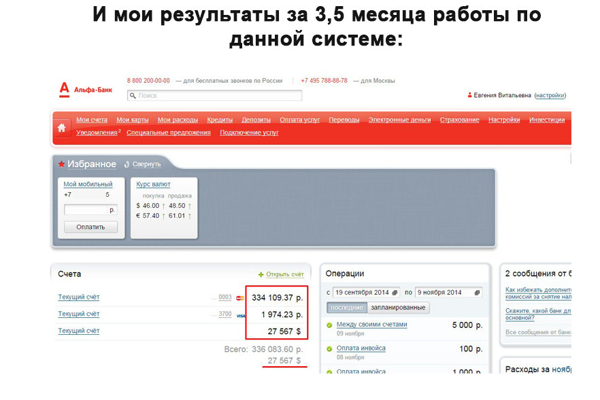Click the magnifier icon in search box

(133, 96)
